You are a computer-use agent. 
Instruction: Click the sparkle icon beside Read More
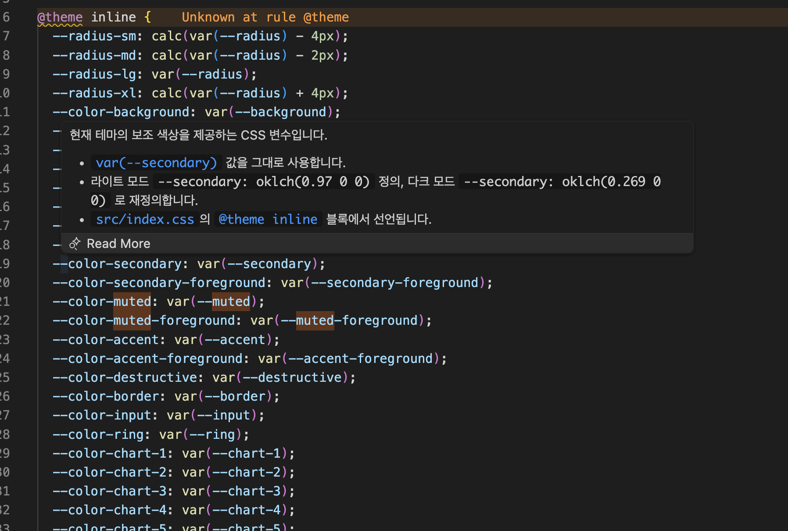click(75, 244)
